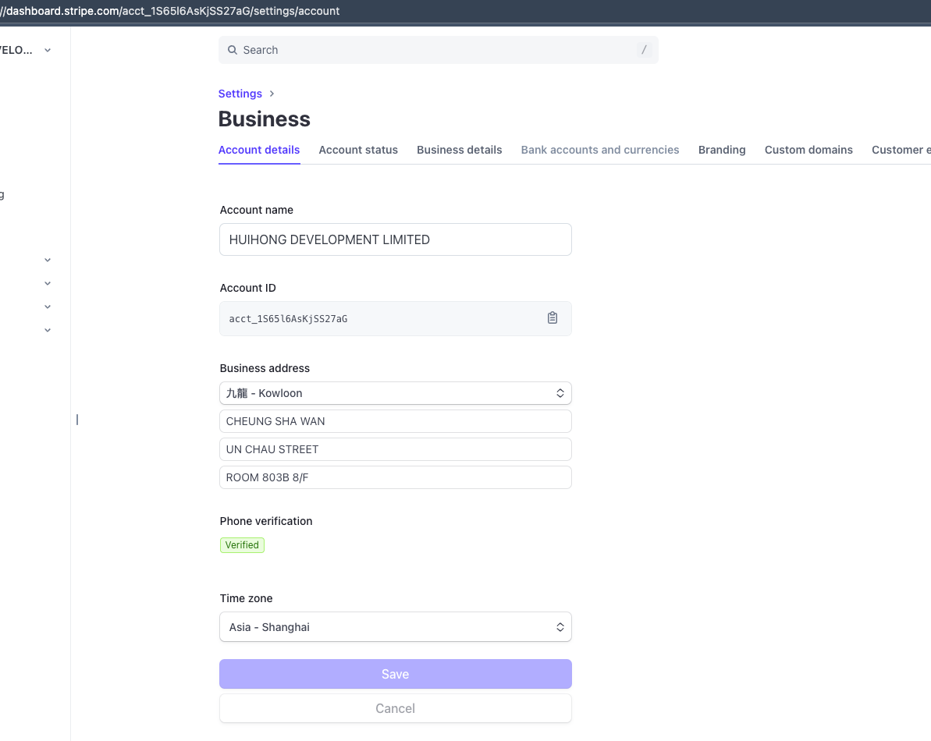Go back via Settings breadcrumb link
The image size is (931, 741).
pyautogui.click(x=240, y=94)
